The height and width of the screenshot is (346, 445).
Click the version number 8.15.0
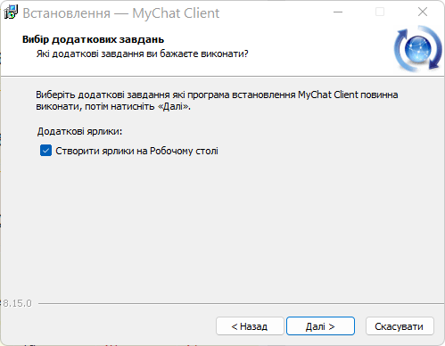pyautogui.click(x=17, y=303)
